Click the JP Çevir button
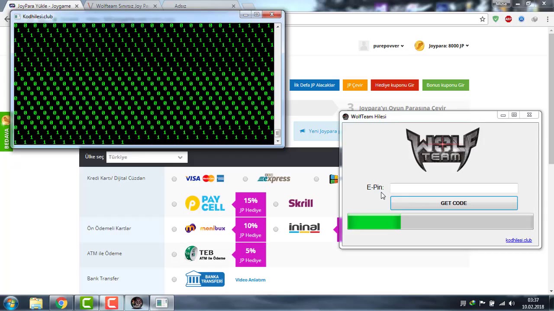Viewport: 554px width, 311px height. coord(355,85)
